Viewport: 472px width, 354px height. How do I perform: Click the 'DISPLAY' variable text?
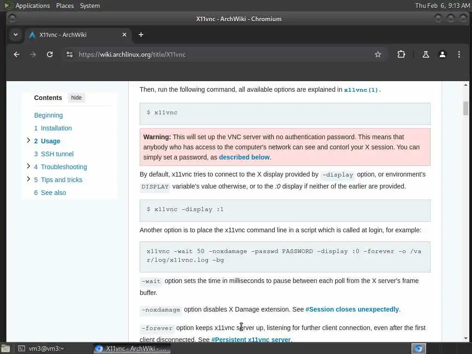(155, 187)
